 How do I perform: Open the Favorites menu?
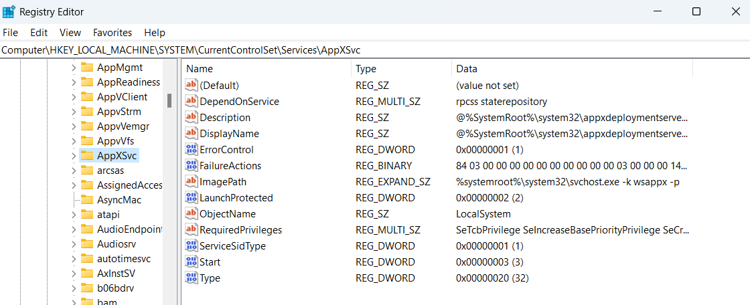pyautogui.click(x=112, y=33)
